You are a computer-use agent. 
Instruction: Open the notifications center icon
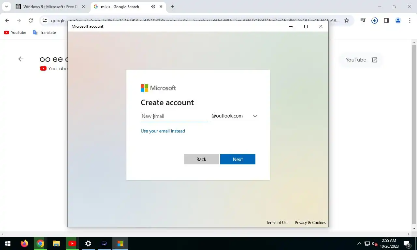pyautogui.click(x=407, y=243)
